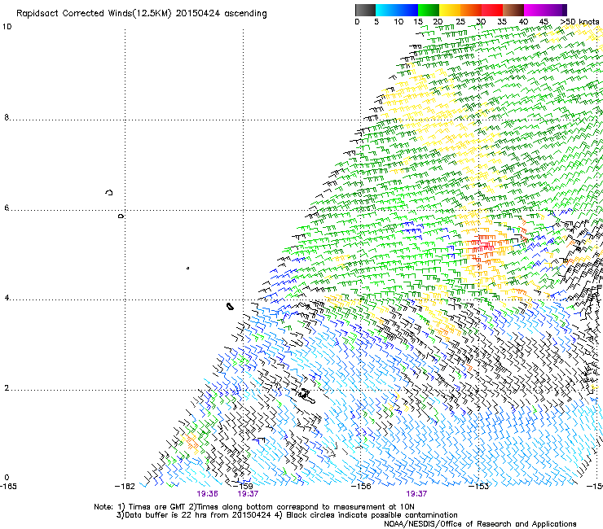Click longitude label '-156' on bottom axis
The height and width of the screenshot is (529, 603).
click(361, 487)
